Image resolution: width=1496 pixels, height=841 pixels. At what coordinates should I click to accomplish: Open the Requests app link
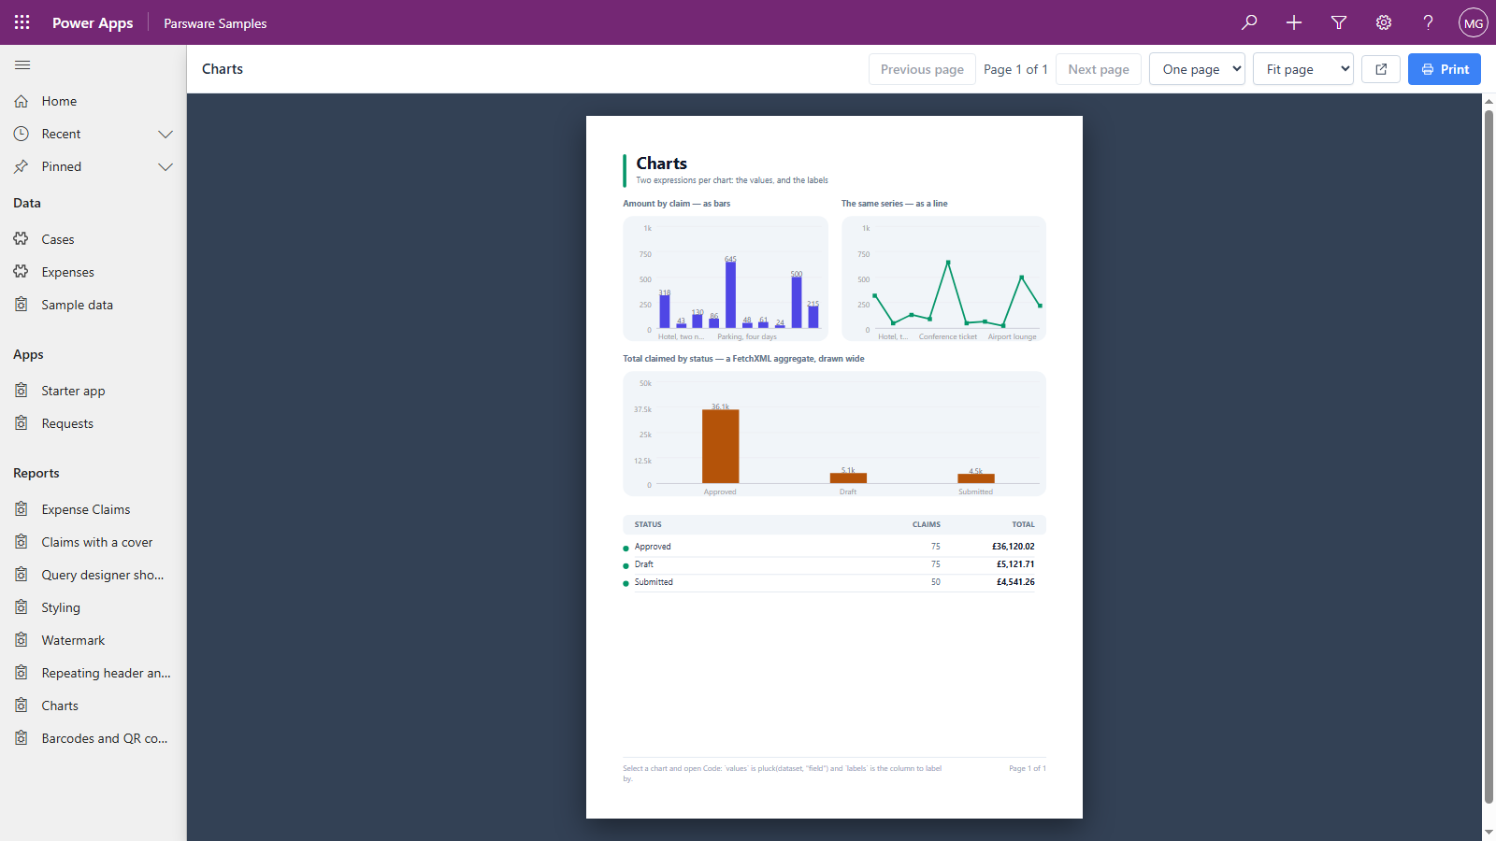click(93, 423)
